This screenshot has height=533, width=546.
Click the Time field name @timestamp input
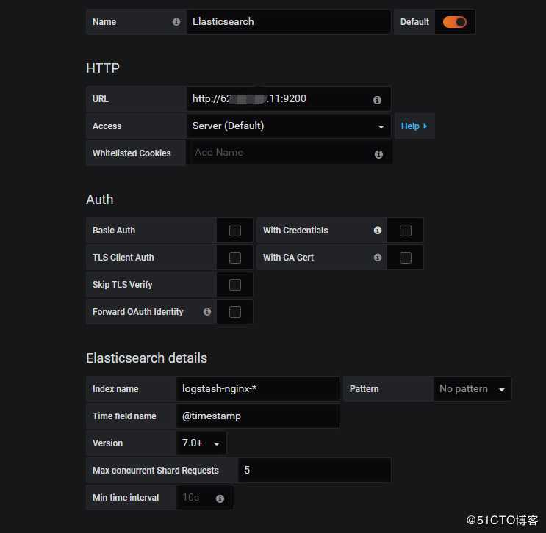258,416
